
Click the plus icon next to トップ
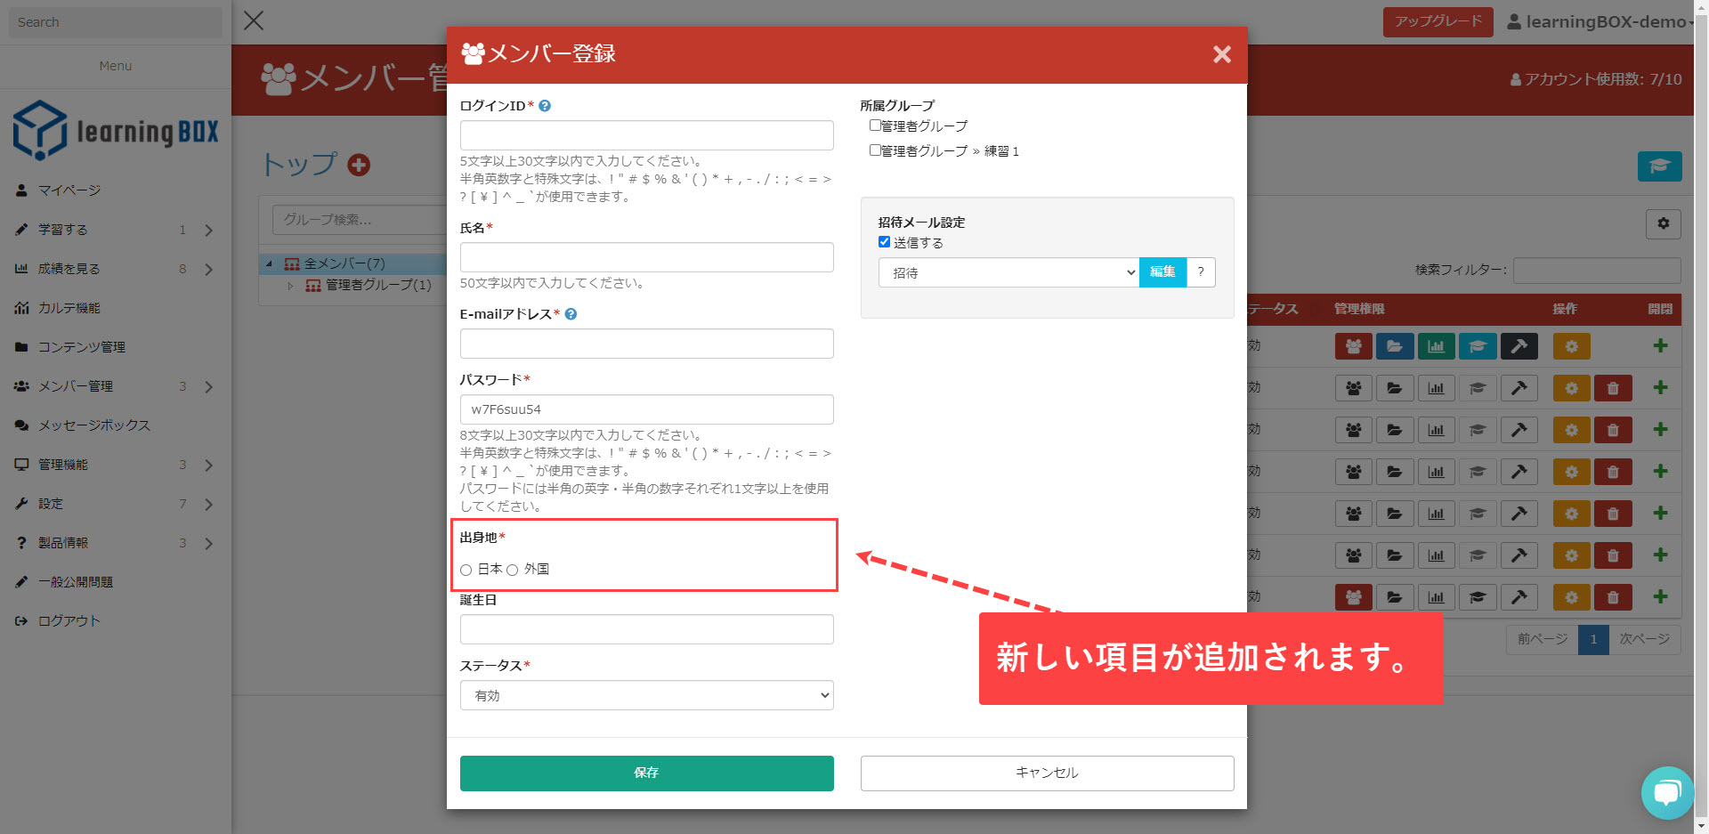pos(359,165)
